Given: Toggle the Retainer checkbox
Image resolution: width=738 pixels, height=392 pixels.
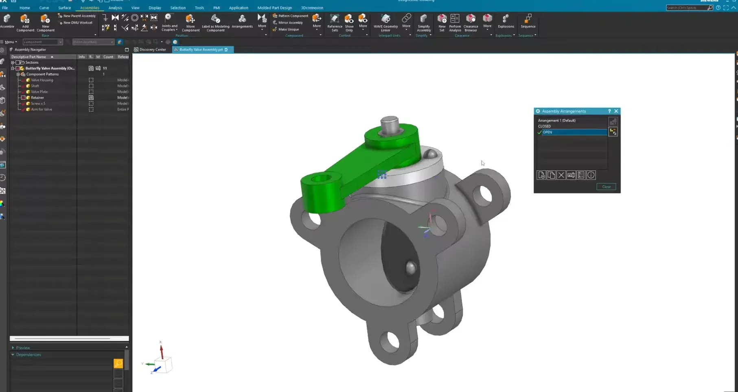Looking at the screenshot, I should [x=23, y=97].
